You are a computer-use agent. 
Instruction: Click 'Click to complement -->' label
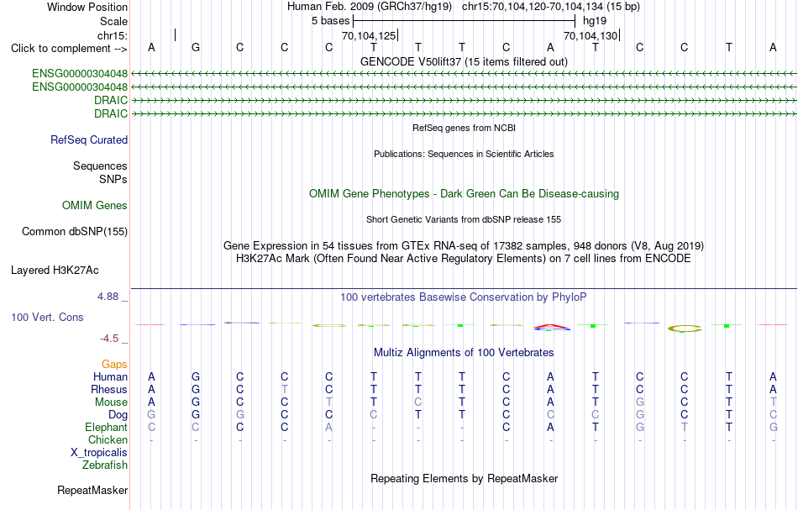pyautogui.click(x=69, y=49)
